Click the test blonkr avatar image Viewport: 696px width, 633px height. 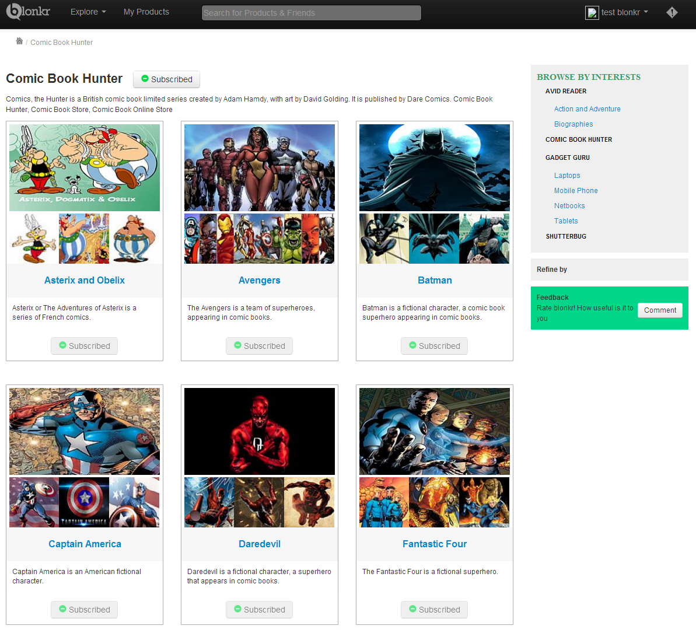tap(592, 13)
